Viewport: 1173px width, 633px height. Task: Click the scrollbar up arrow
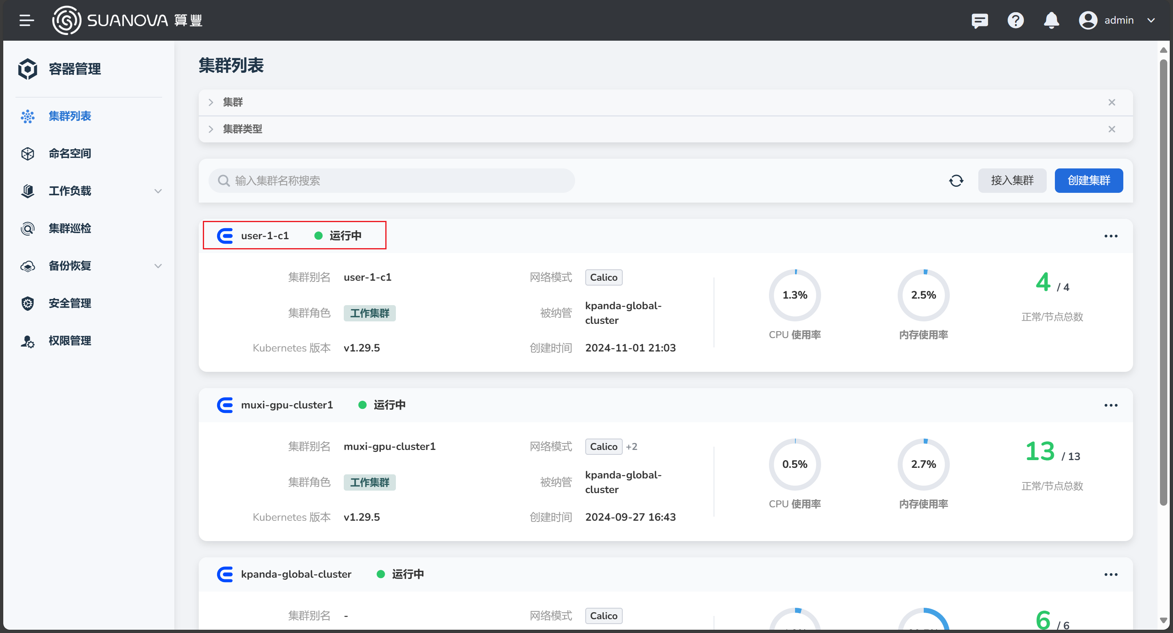(1164, 50)
